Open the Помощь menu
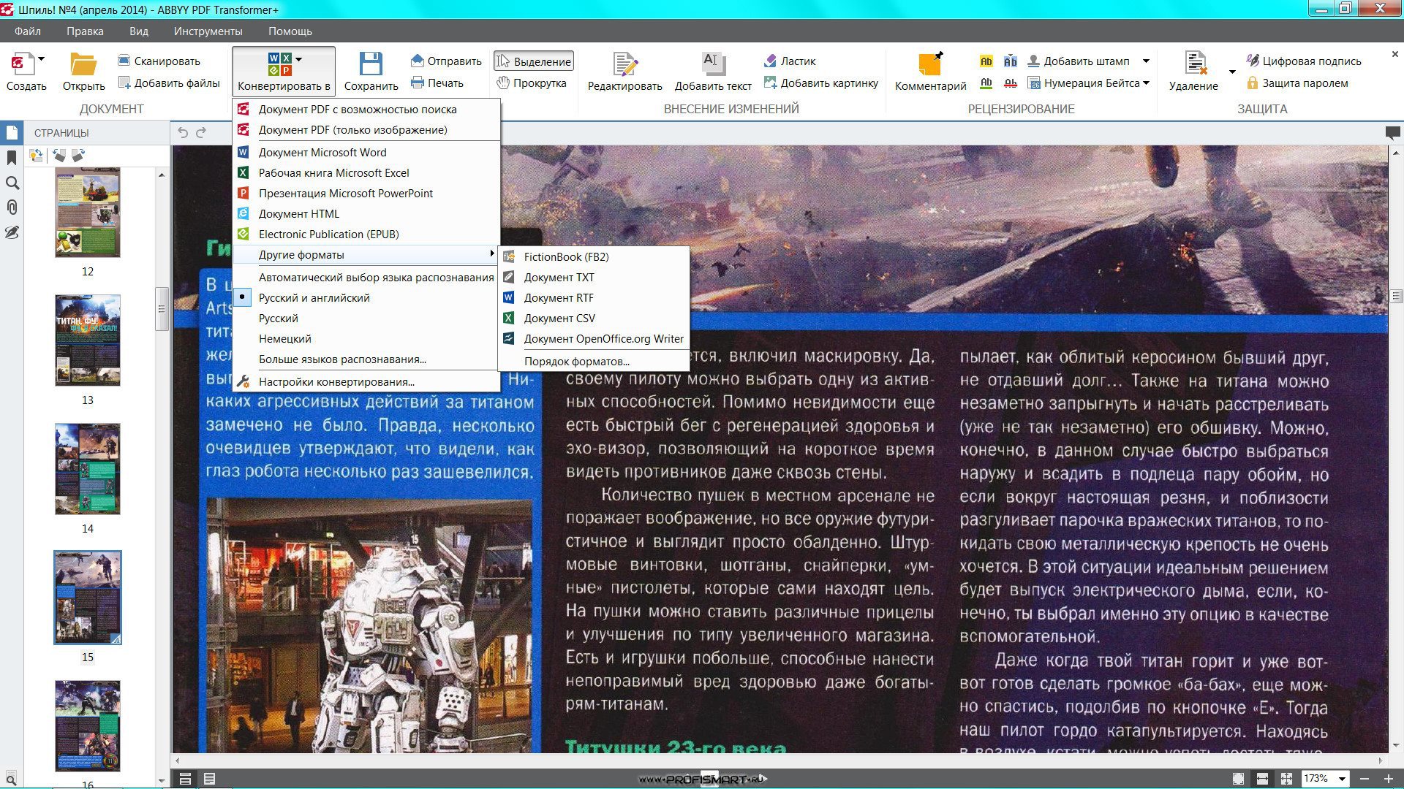 click(290, 31)
